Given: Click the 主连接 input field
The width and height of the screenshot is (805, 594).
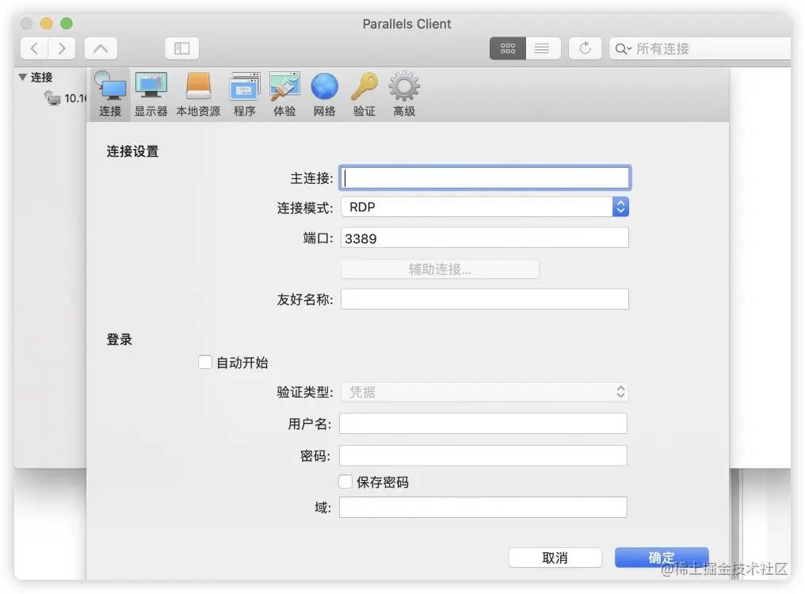Looking at the screenshot, I should [485, 177].
